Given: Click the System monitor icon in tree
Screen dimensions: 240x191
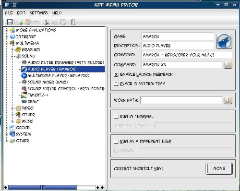Looking at the screenshot, I should point(12,134).
